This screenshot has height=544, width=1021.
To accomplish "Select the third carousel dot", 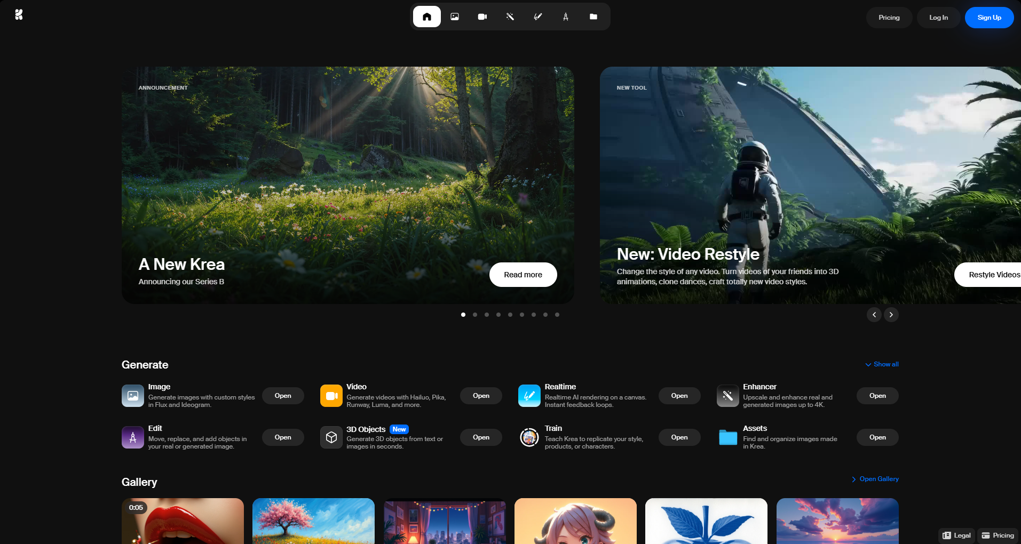I will [x=487, y=315].
